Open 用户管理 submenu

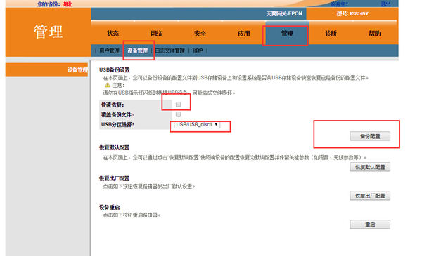[109, 50]
